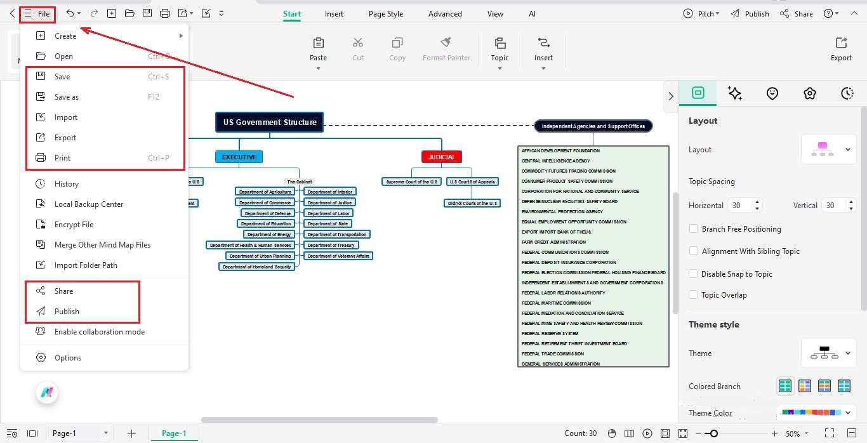Click the open folder icon in quick toolbar

click(x=129, y=13)
